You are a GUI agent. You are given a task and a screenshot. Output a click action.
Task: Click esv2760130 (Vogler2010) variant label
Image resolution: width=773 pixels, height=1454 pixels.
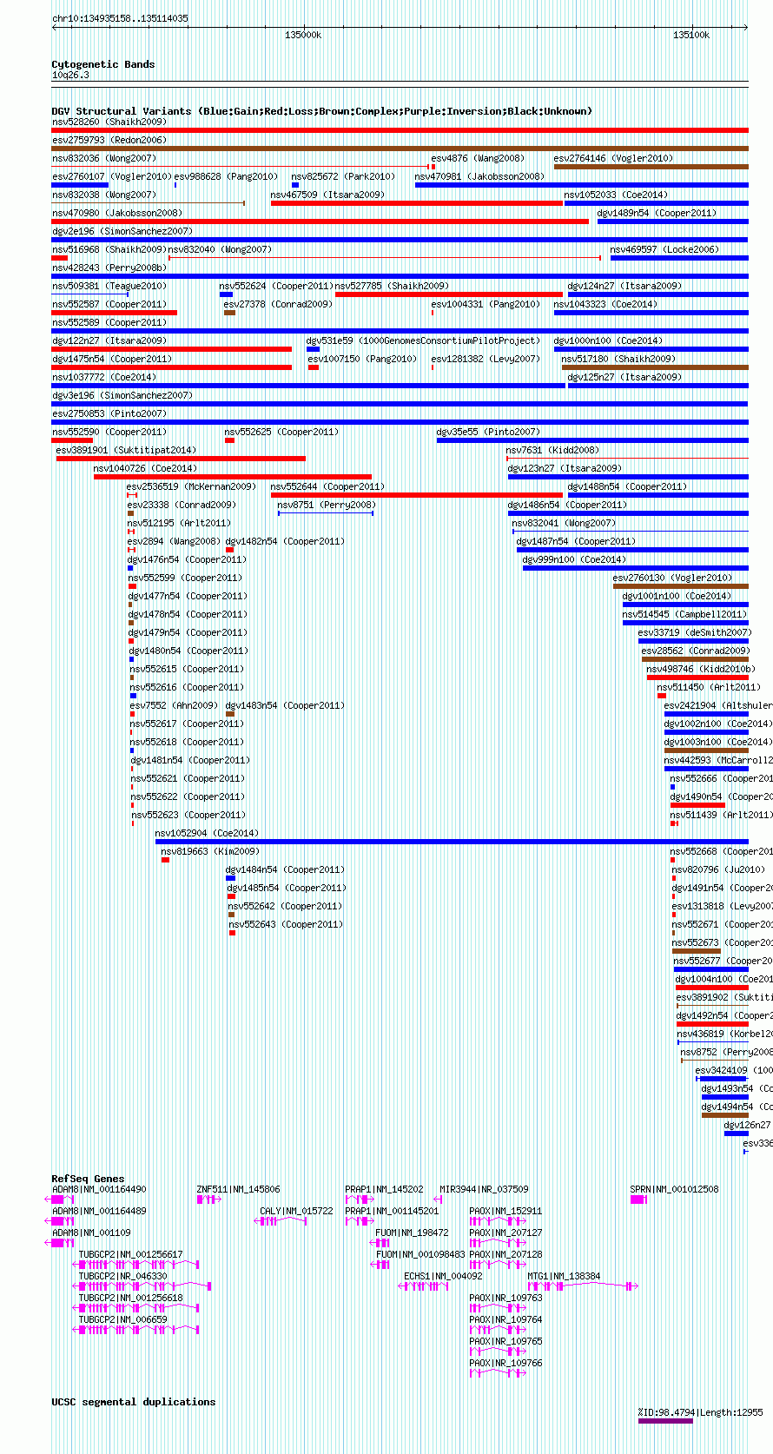[x=673, y=578]
